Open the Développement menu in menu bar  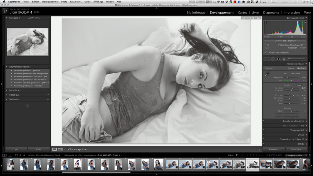(50, 2)
